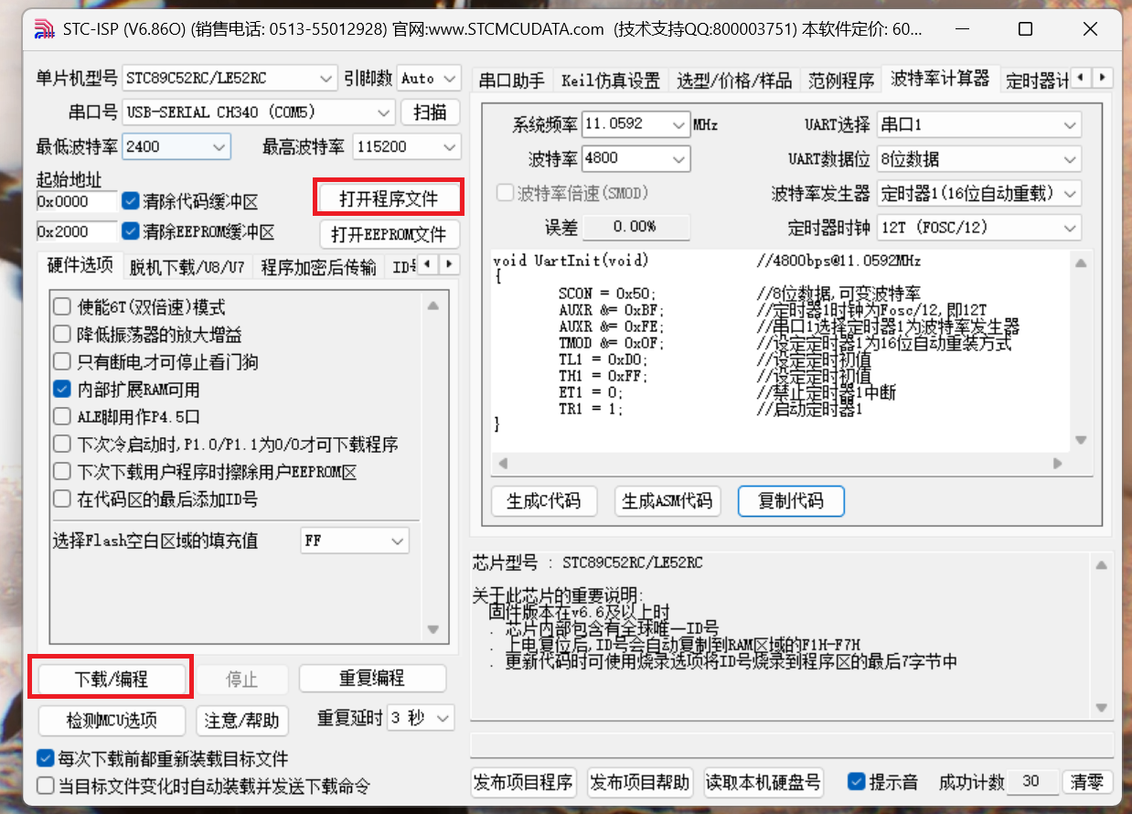1132x814 pixels.
Task: Click 打开程序文件 button
Action: click(x=389, y=198)
